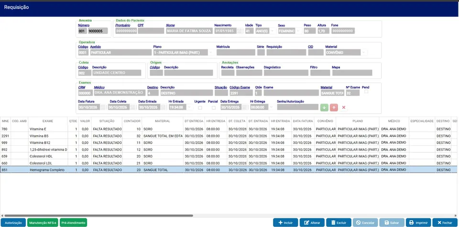Viewport: 459px width, 227px height.
Task: Click the CPF lookup link
Action: (141, 25)
